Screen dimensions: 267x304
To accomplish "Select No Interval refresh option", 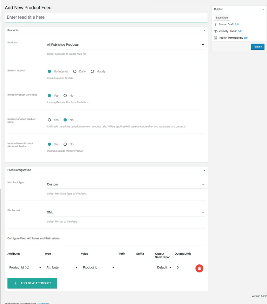I will pos(49,71).
